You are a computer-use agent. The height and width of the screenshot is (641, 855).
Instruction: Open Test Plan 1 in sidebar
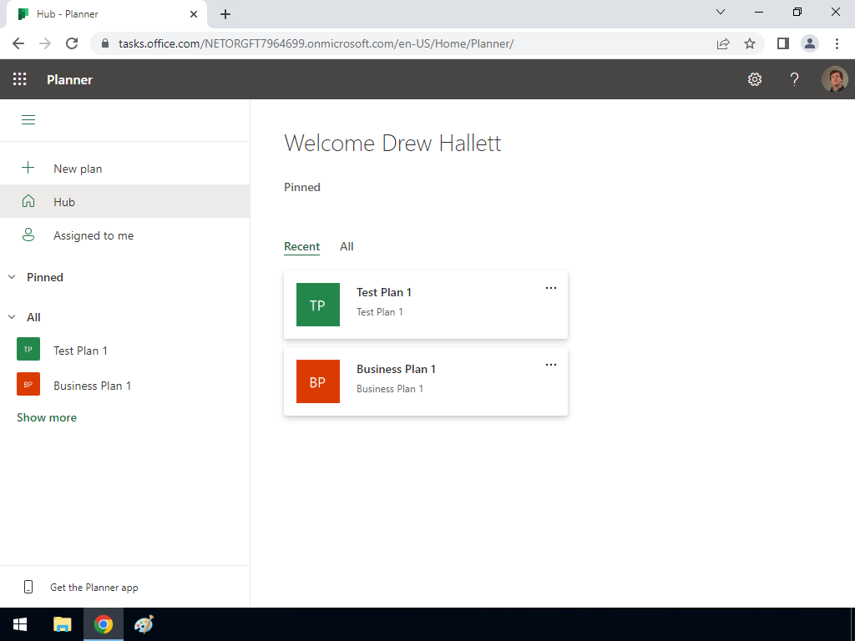[x=125, y=351]
